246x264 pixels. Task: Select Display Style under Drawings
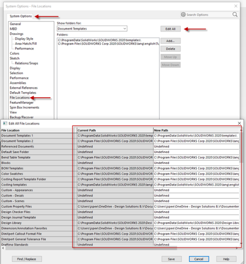(24, 39)
